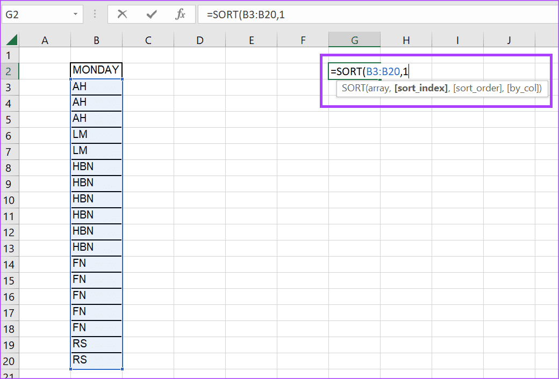The height and width of the screenshot is (379, 559).
Task: Click the Select All corner triangle
Action: tap(11, 40)
